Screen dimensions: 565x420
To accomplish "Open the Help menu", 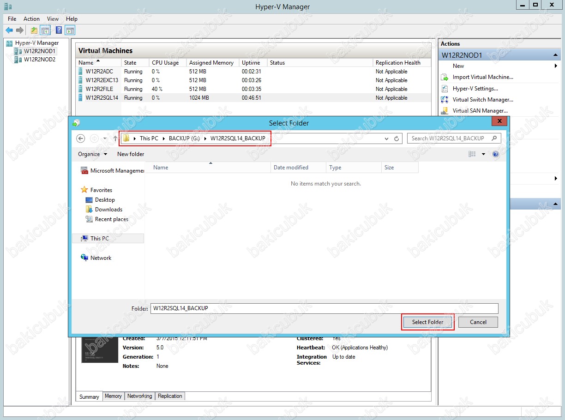I will [72, 19].
